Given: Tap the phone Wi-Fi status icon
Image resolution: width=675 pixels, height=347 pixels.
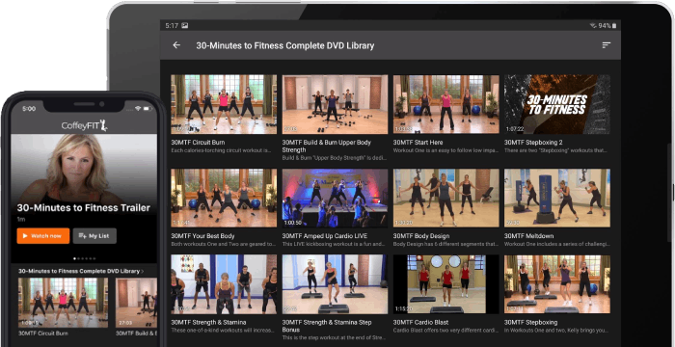Looking at the screenshot, I should click(138, 109).
